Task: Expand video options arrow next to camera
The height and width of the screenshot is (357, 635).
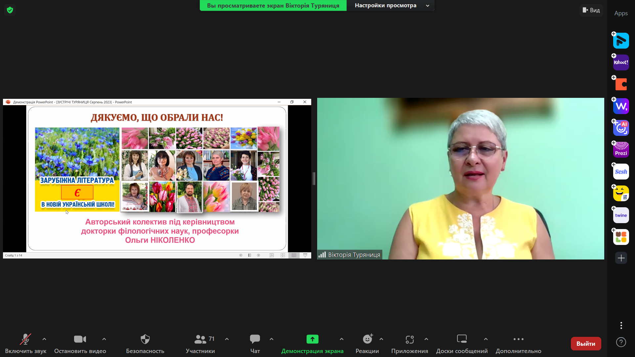Action: (104, 339)
